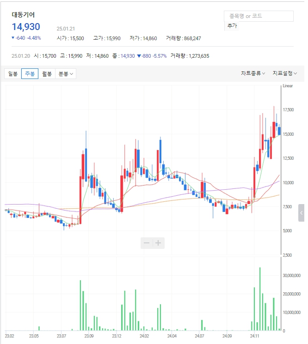
Task: Click the 종목명 or 코드 search field
Action: click(x=259, y=16)
